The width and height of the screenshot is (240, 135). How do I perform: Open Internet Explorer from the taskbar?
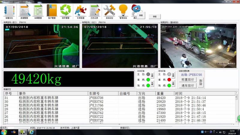pos(31,132)
